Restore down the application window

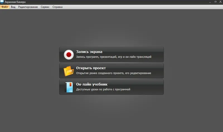point(215,2)
